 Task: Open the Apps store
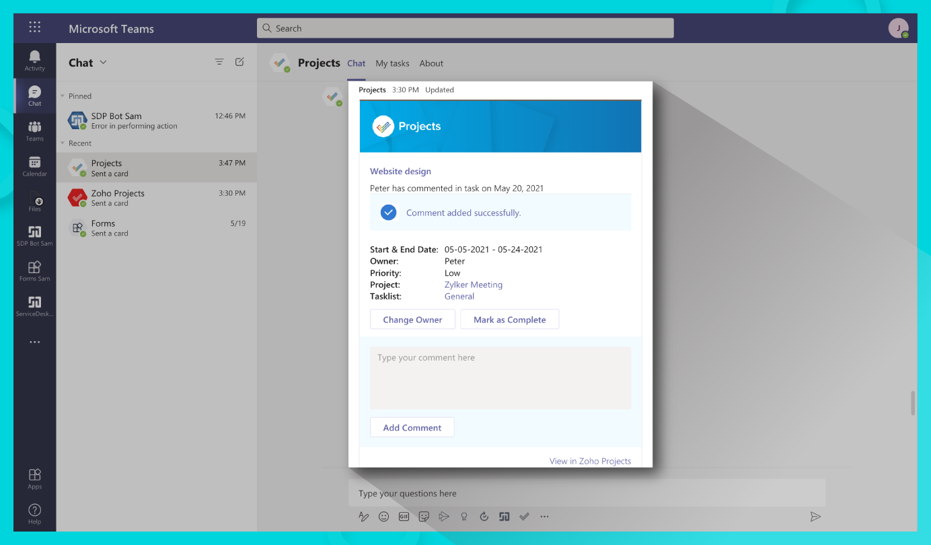tap(35, 479)
